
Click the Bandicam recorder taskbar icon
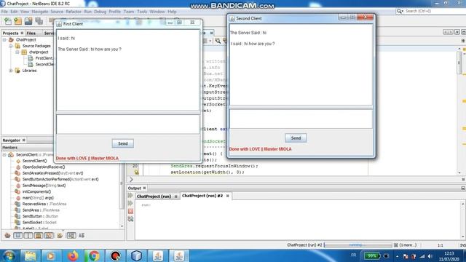[x=115, y=255]
